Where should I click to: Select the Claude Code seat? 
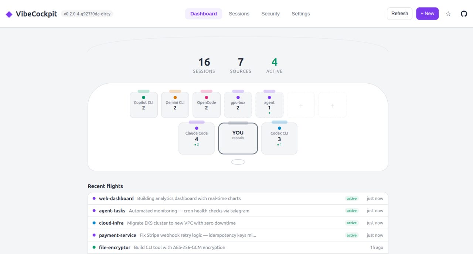196,139
